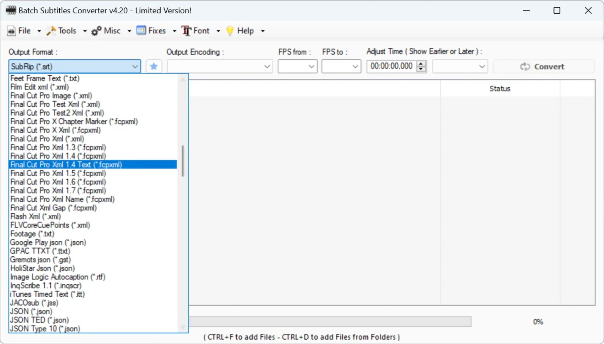Select FLVCoreCuePoints (*.xml) format
Image resolution: width=604 pixels, height=344 pixels.
[93, 225]
